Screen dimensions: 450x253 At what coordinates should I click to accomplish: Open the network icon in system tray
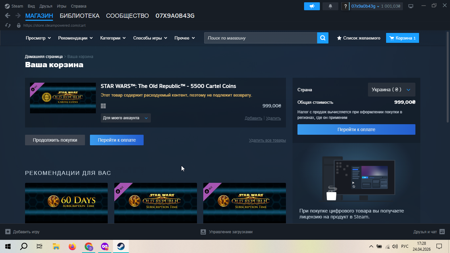(x=387, y=246)
